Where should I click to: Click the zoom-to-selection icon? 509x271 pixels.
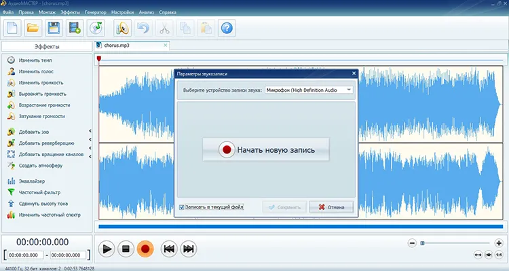tap(489, 255)
